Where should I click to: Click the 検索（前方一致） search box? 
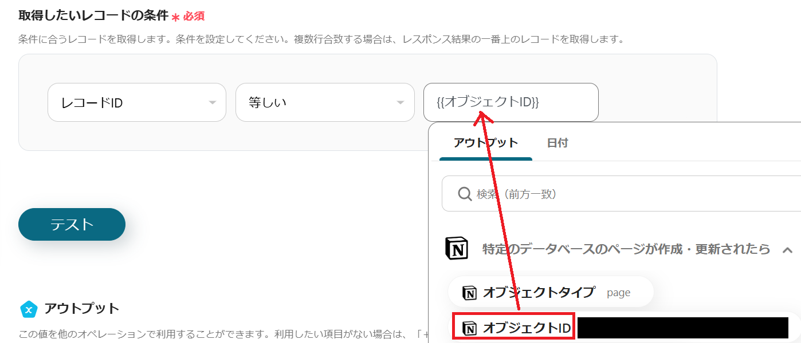[622, 194]
